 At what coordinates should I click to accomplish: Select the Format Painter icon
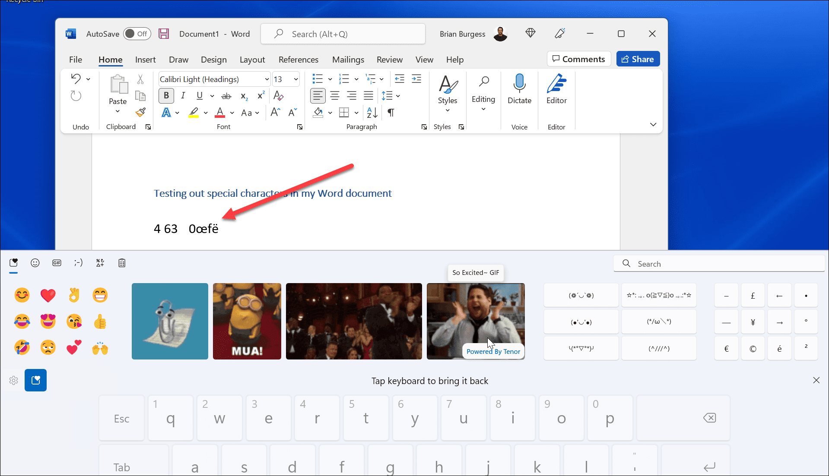(140, 112)
